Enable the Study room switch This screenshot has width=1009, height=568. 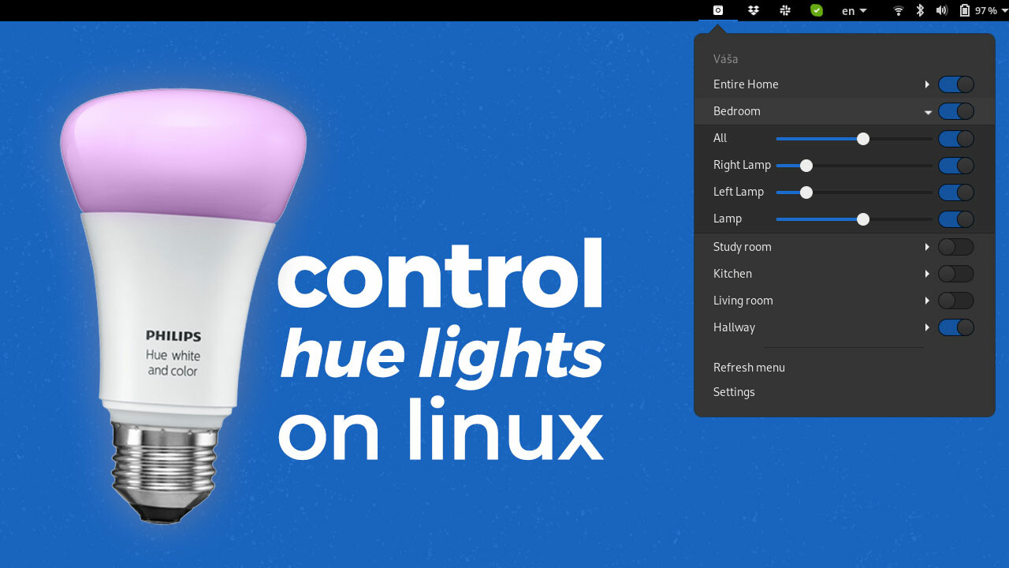coord(956,247)
